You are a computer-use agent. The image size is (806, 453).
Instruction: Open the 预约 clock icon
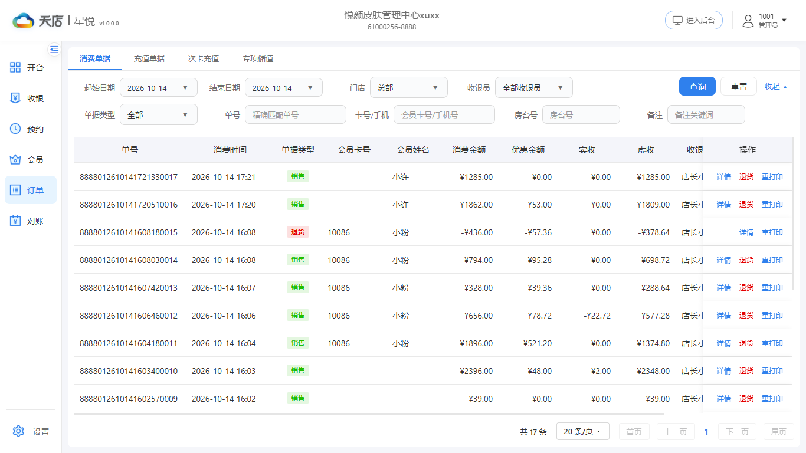click(16, 129)
